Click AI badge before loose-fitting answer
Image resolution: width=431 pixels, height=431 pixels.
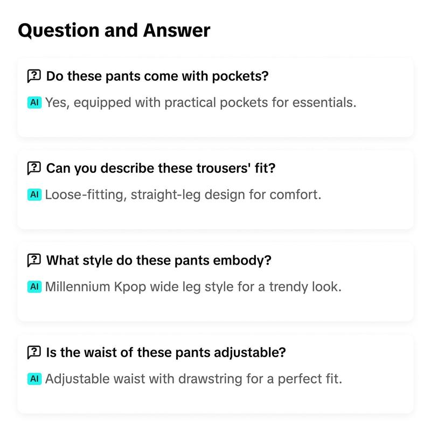coord(34,194)
